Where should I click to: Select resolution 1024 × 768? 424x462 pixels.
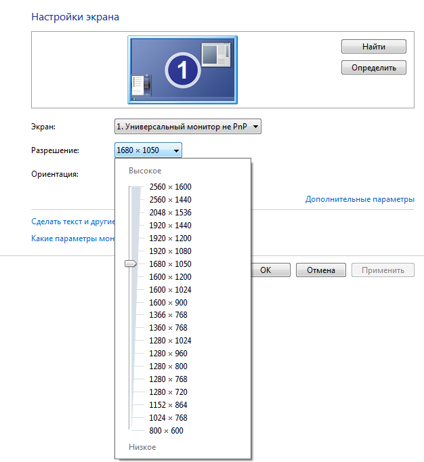[x=168, y=418]
